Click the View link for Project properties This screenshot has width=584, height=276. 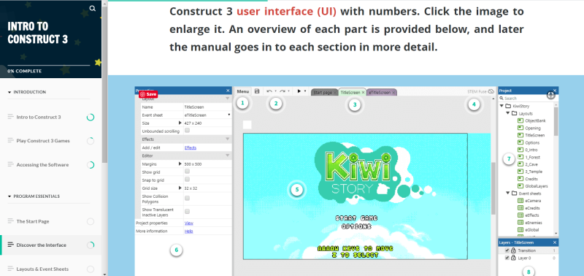click(189, 223)
